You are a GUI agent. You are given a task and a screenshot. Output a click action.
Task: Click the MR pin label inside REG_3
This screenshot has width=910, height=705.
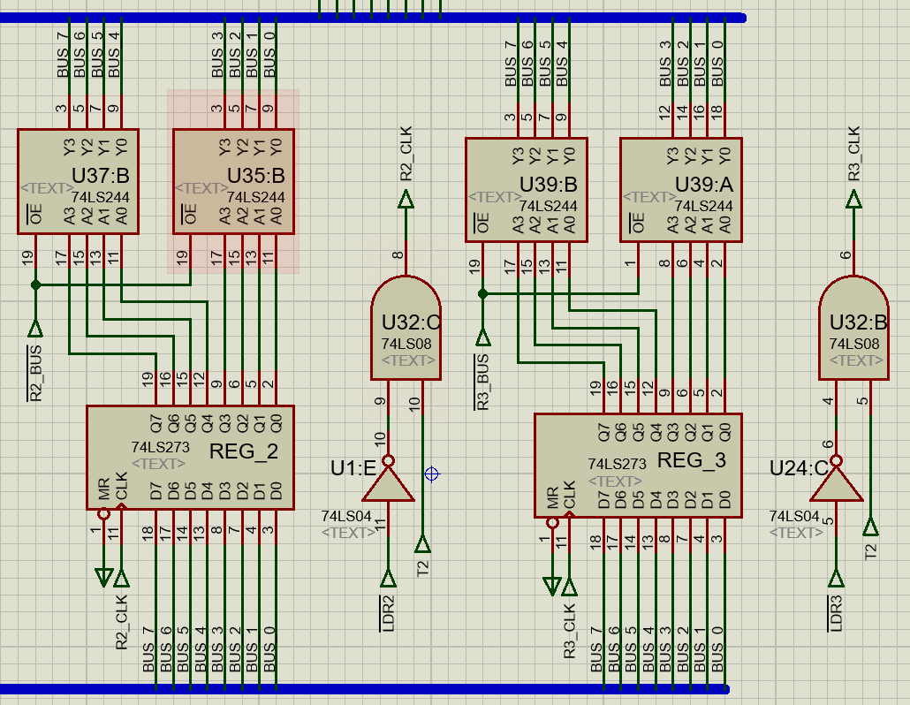click(552, 498)
